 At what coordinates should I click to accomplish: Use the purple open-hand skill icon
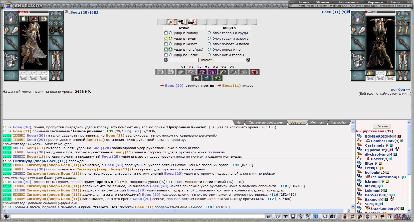point(213,72)
